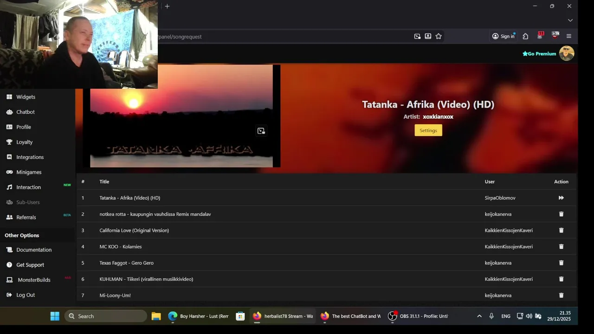Click the extension icon with >1k badge
Viewport: 594px width, 334px height.
[555, 36]
